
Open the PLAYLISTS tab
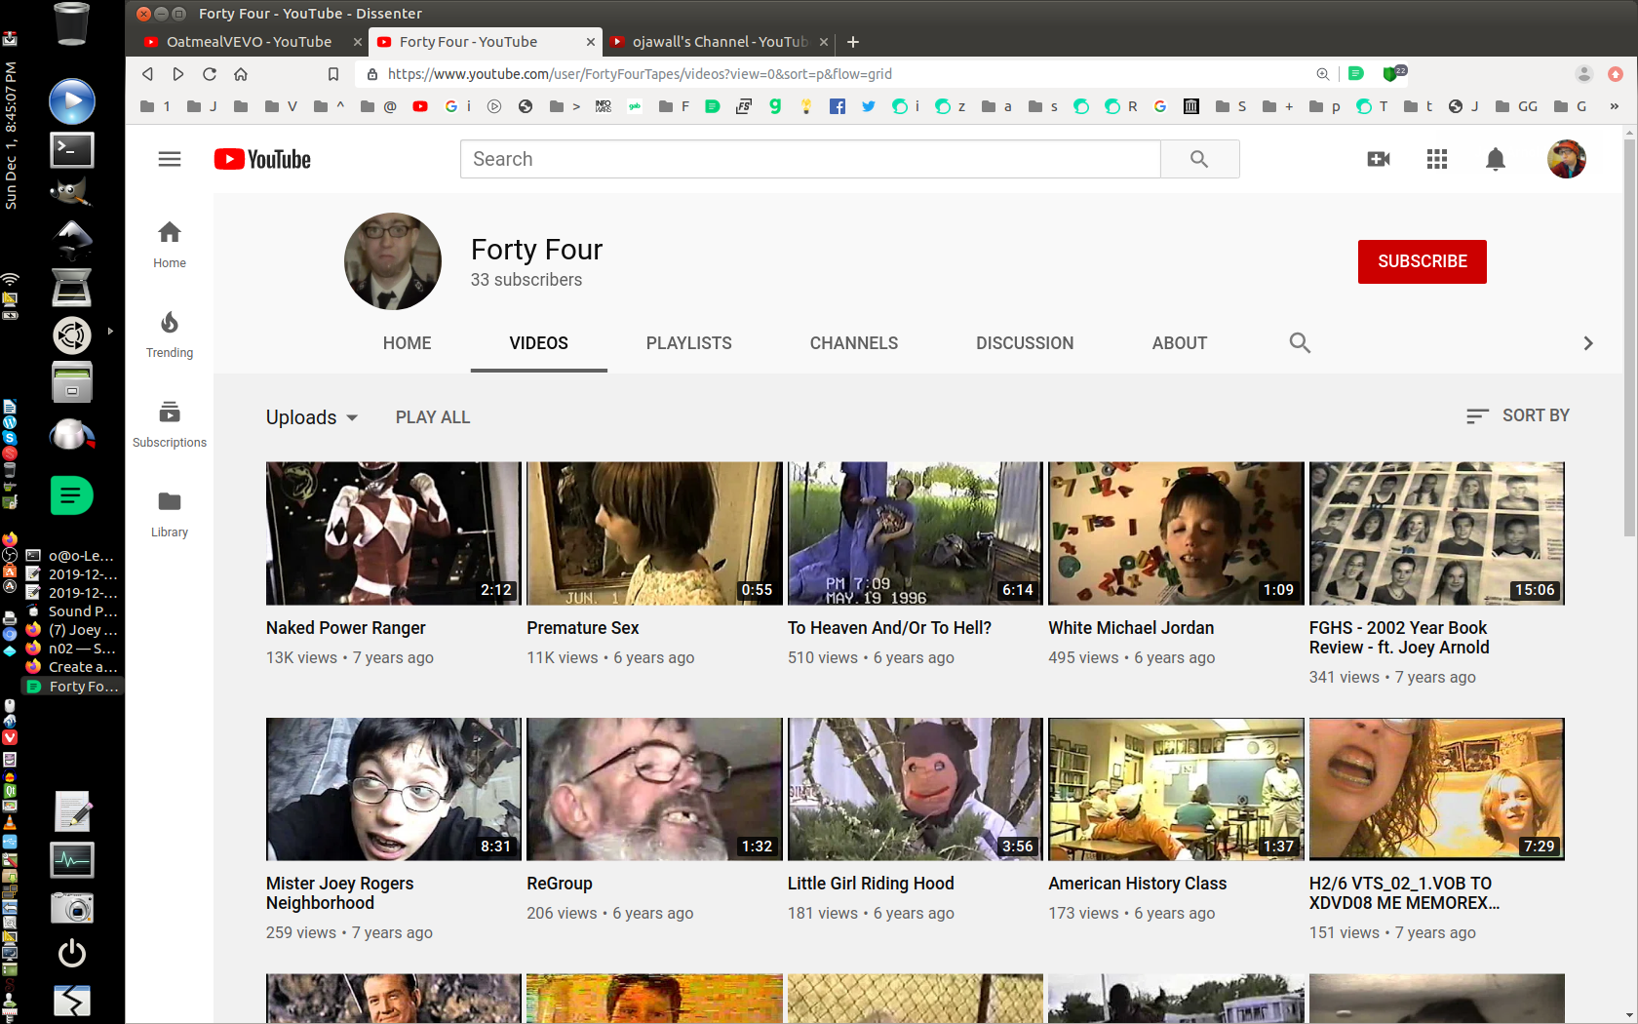click(688, 343)
